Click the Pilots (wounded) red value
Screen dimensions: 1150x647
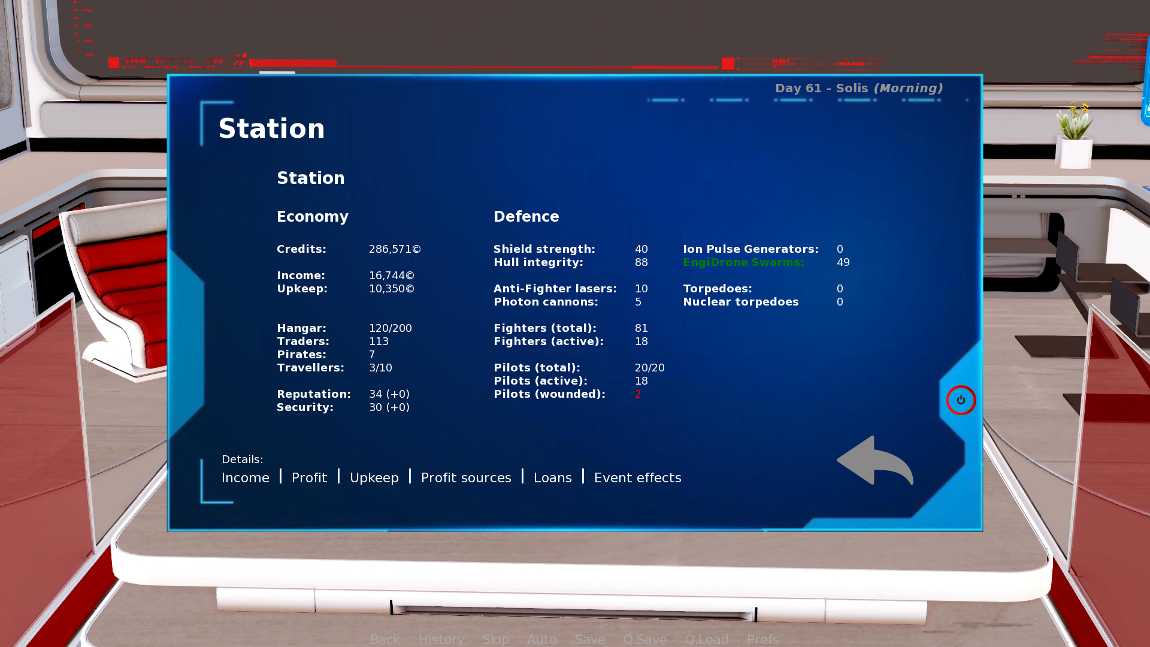click(x=638, y=394)
